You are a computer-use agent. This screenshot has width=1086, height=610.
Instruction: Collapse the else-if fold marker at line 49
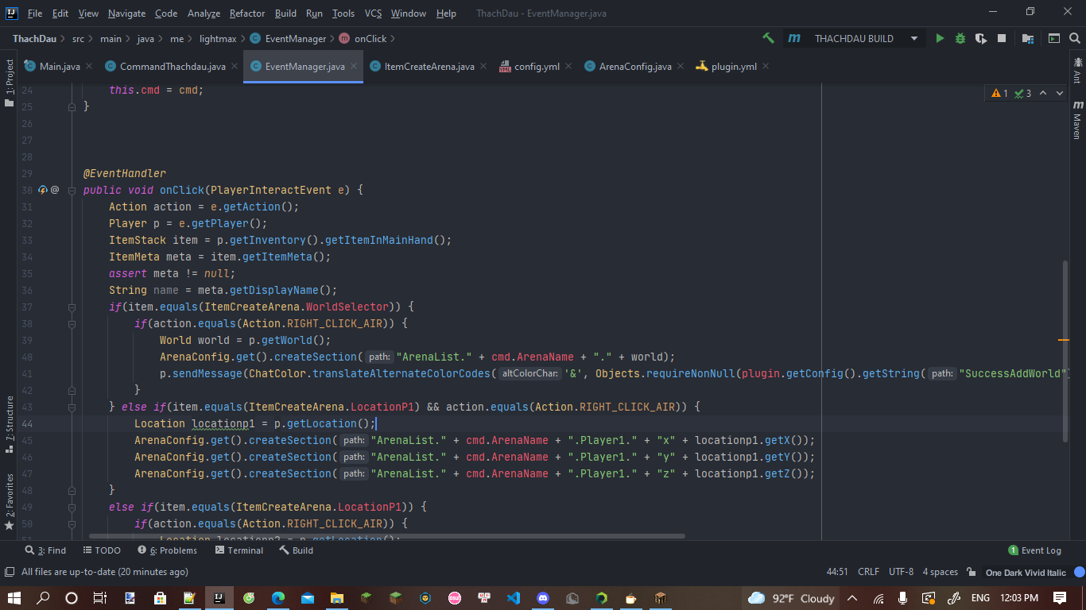point(72,507)
